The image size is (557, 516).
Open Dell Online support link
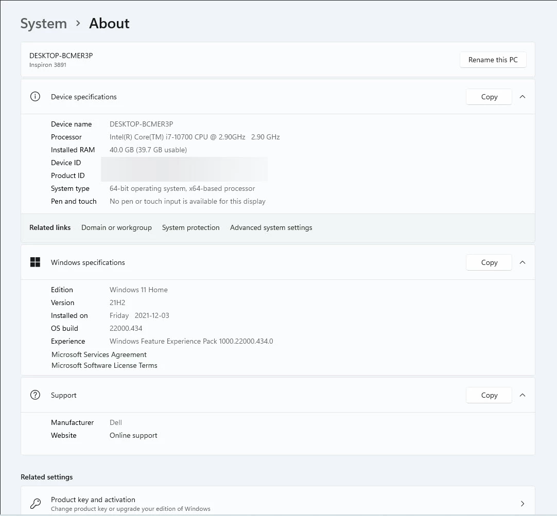133,435
